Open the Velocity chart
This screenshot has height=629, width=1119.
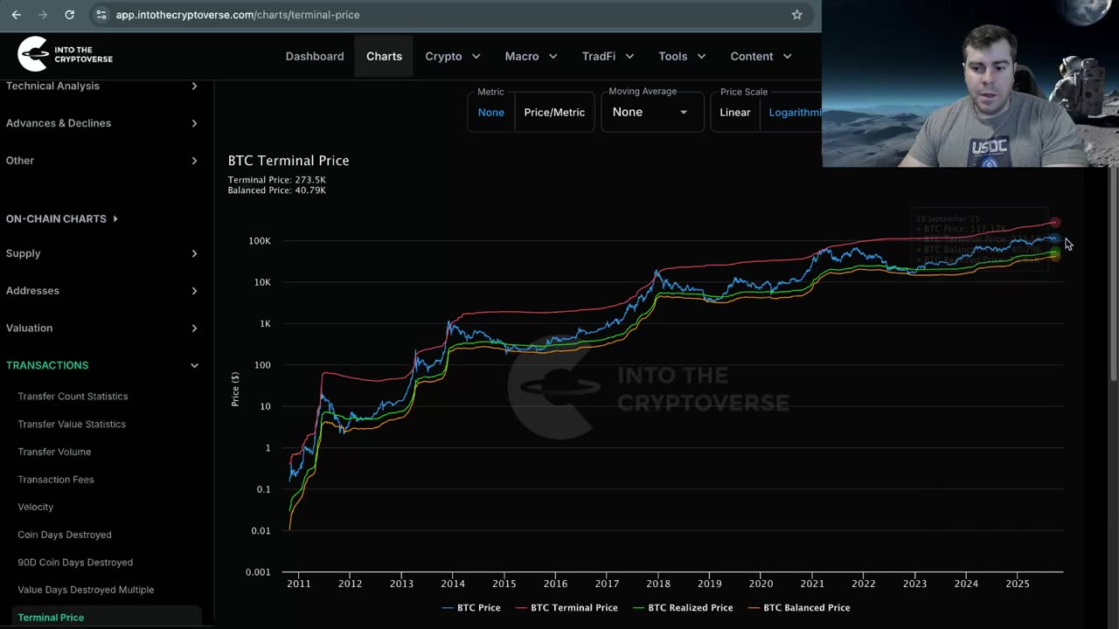click(36, 507)
